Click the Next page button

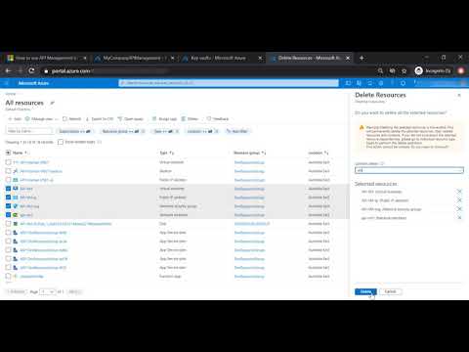click(73, 291)
